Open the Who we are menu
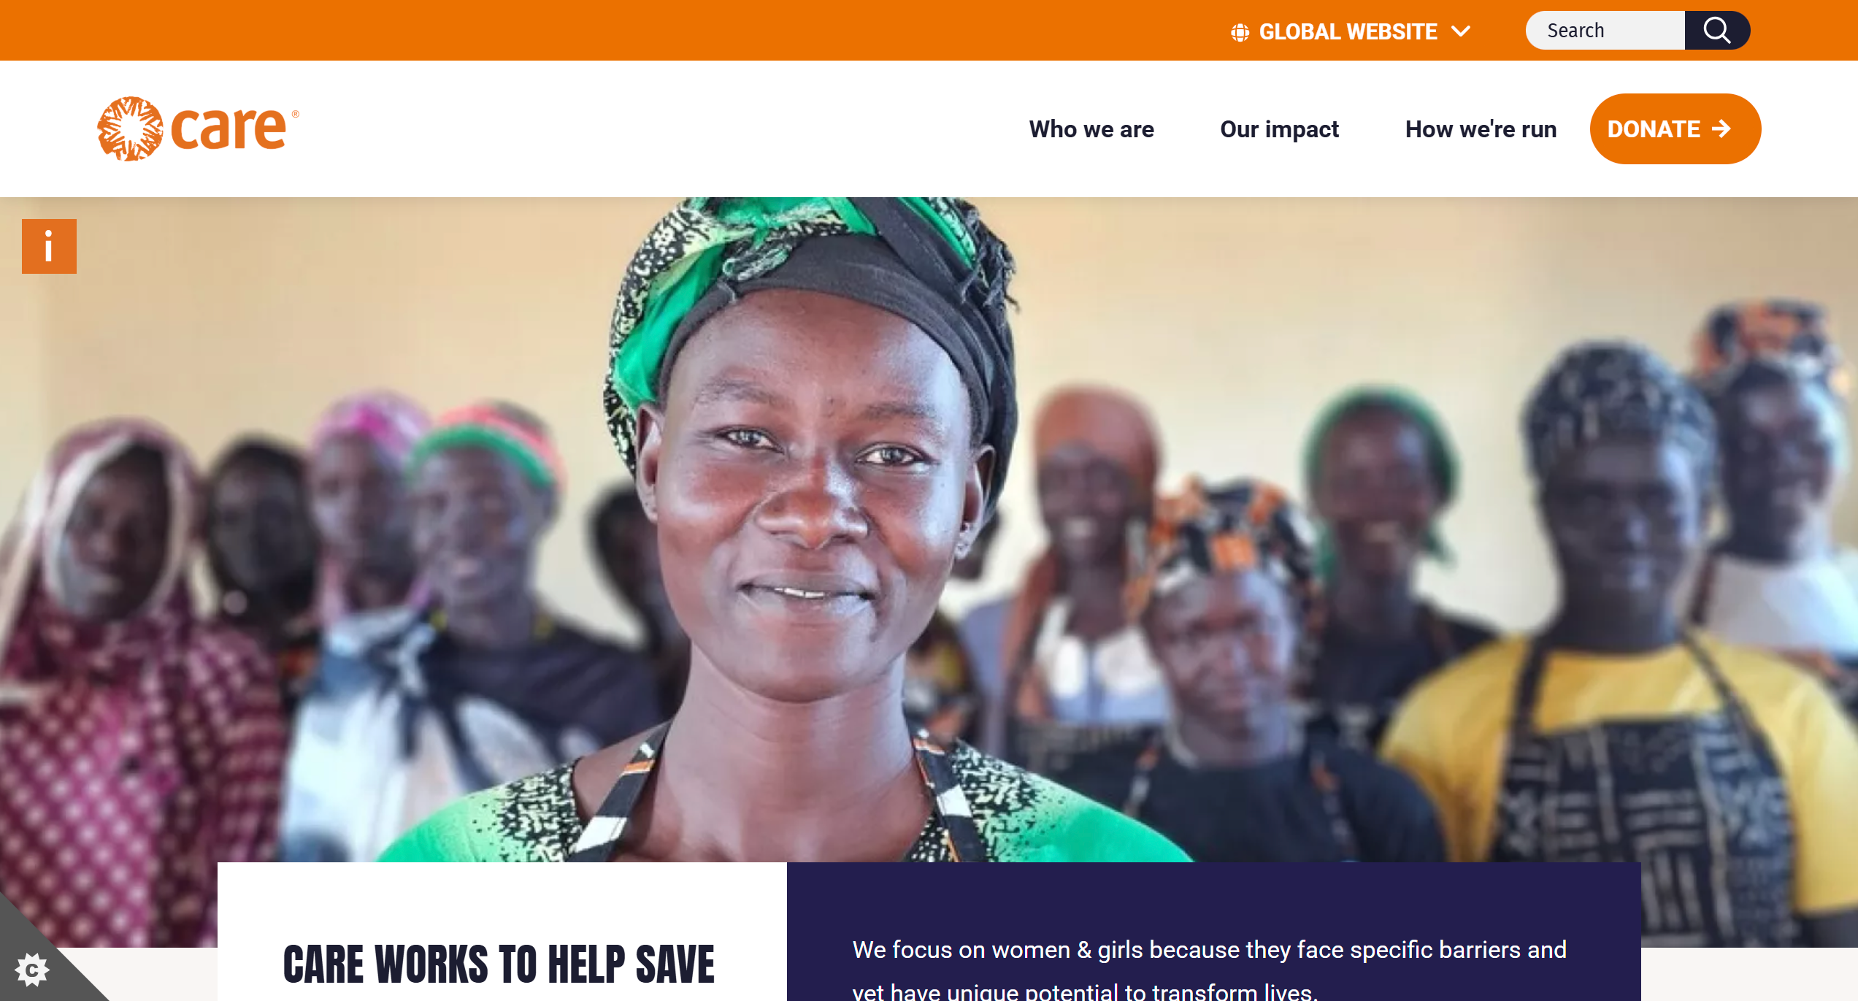 [1091, 129]
